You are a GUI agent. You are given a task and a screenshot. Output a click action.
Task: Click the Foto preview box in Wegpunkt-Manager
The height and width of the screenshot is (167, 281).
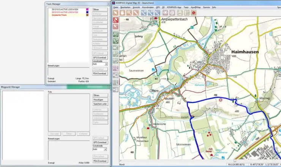coord(69,112)
